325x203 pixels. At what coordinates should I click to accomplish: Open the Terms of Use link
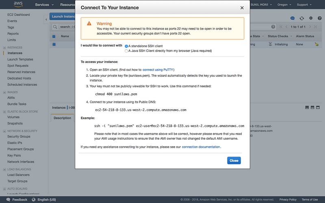point(310,199)
